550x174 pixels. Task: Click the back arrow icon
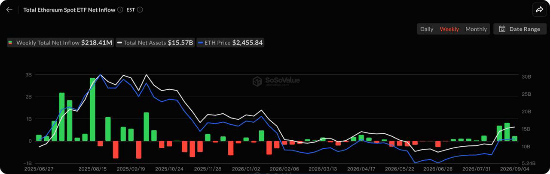tap(9, 9)
